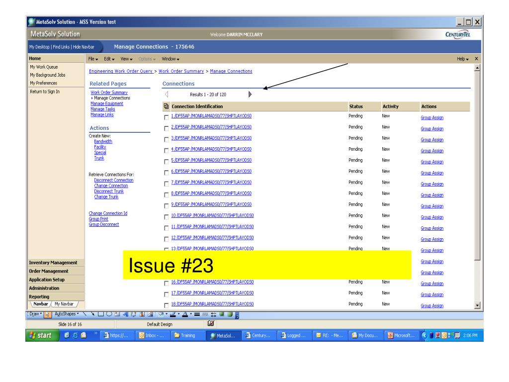Insert Picture from the Draw toolbar
509x382 pixels.
click(x=150, y=314)
